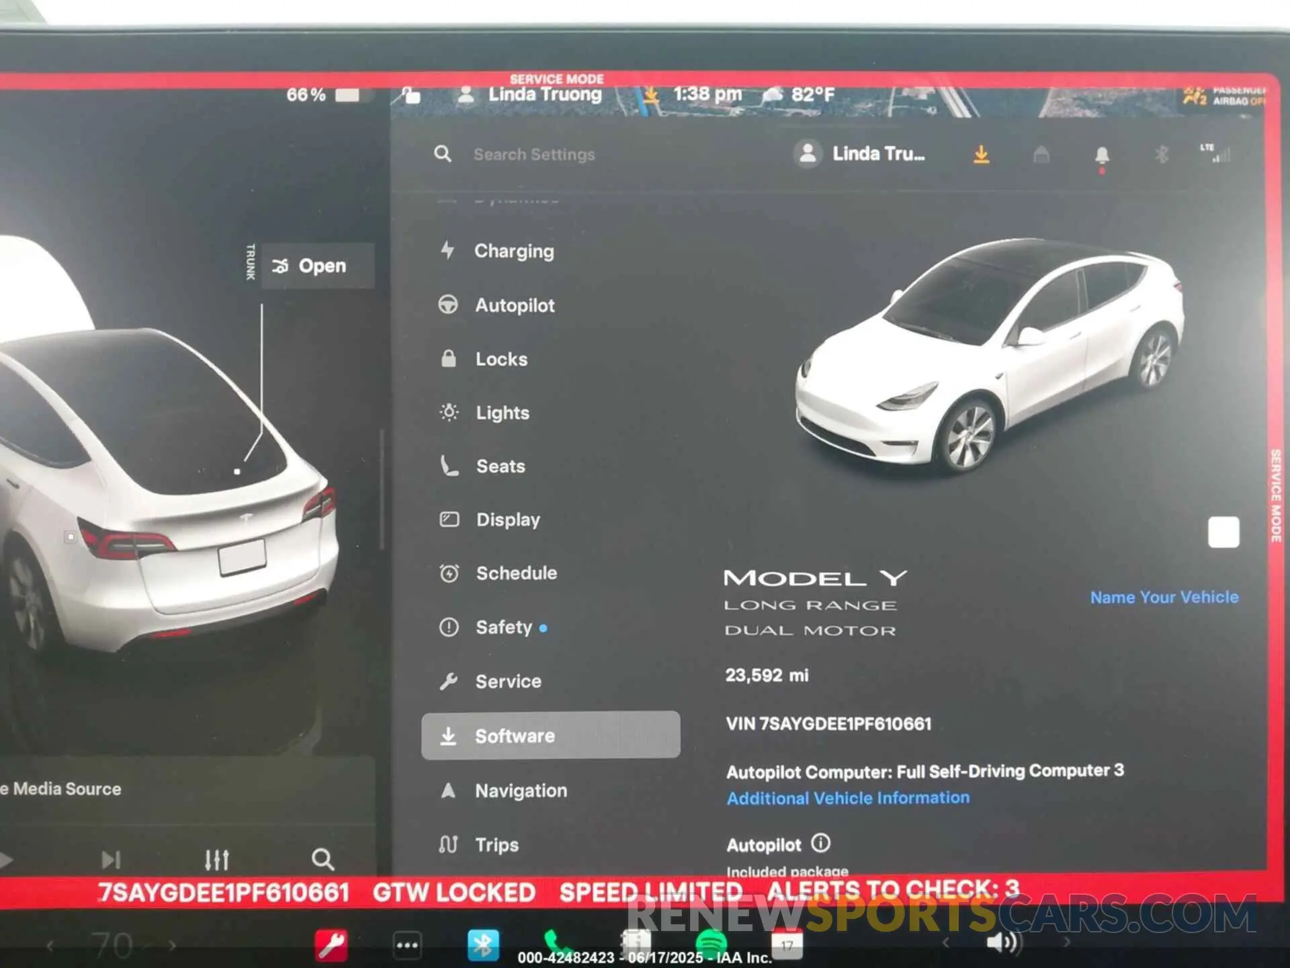The height and width of the screenshot is (968, 1290).
Task: Open the Bluetooth app in the bottom bar
Action: point(483,944)
